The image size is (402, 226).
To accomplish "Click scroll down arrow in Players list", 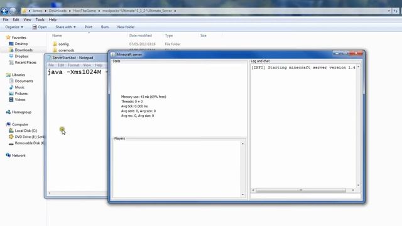I will [242, 195].
